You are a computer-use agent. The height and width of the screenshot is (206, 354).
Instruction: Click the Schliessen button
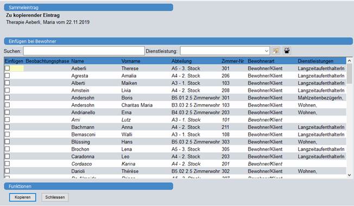pyautogui.click(x=55, y=197)
